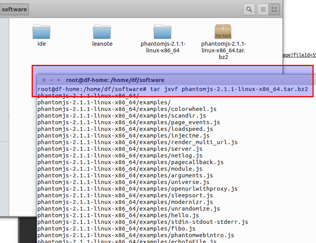The image size is (316, 243).
Task: Click the terminal title root@df-home
Action: 115,80
